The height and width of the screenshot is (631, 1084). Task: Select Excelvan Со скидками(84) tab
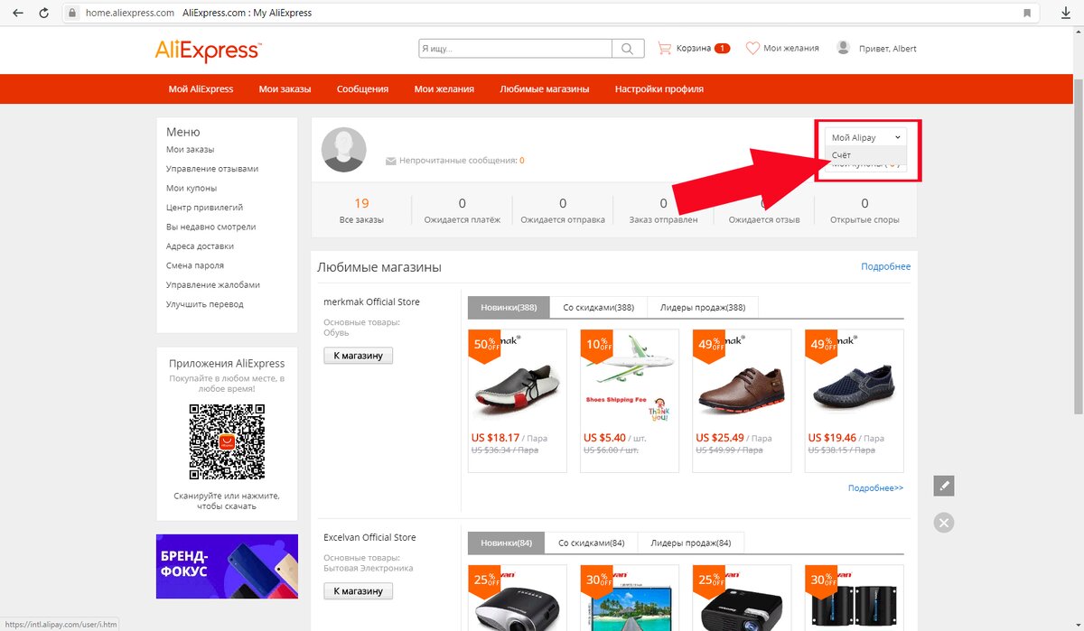(592, 543)
